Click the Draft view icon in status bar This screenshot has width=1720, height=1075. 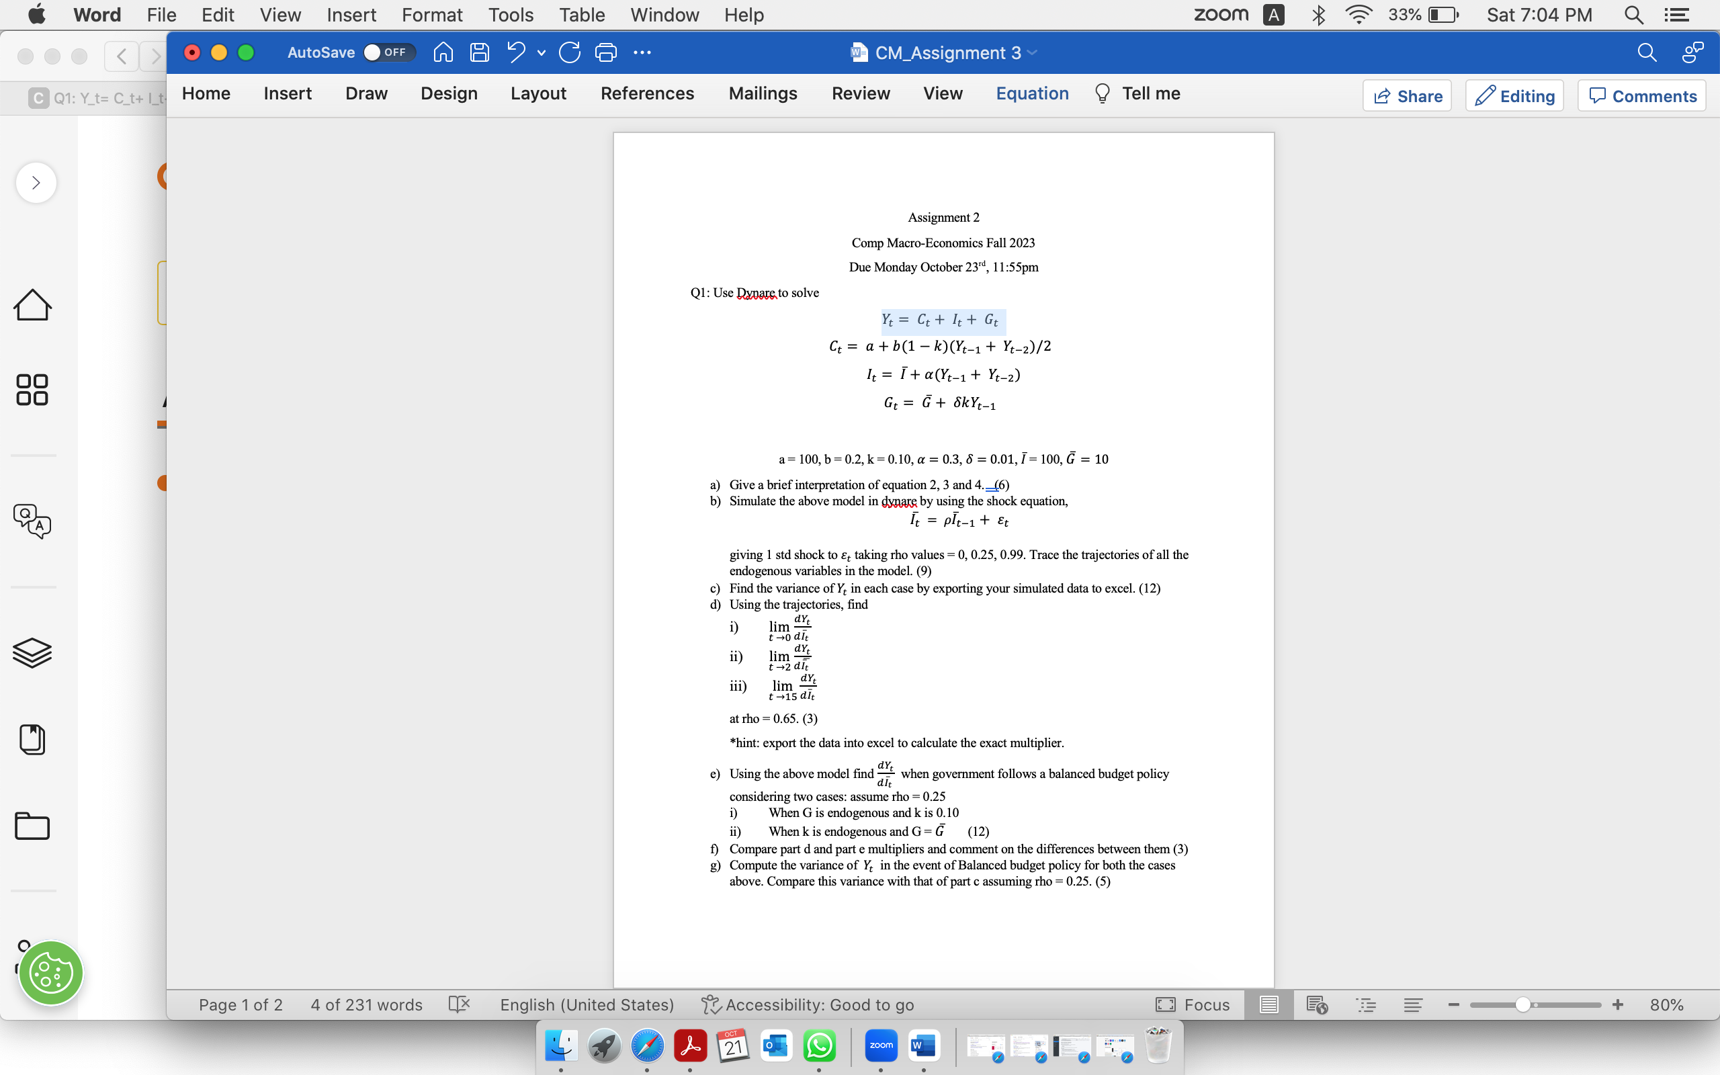[1413, 1004]
